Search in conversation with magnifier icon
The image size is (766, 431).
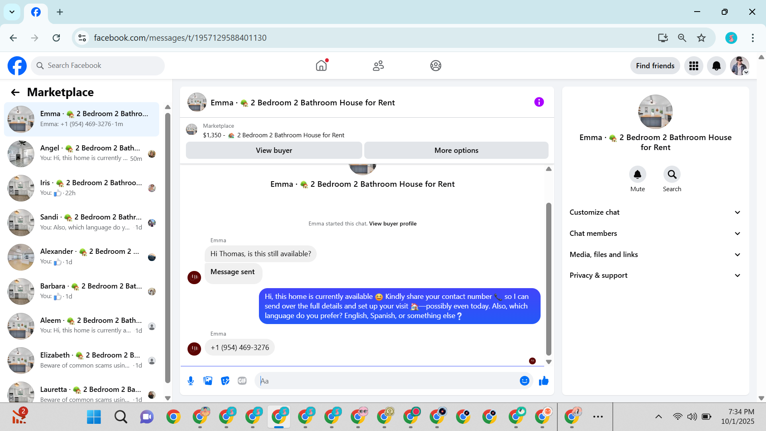[x=672, y=174]
